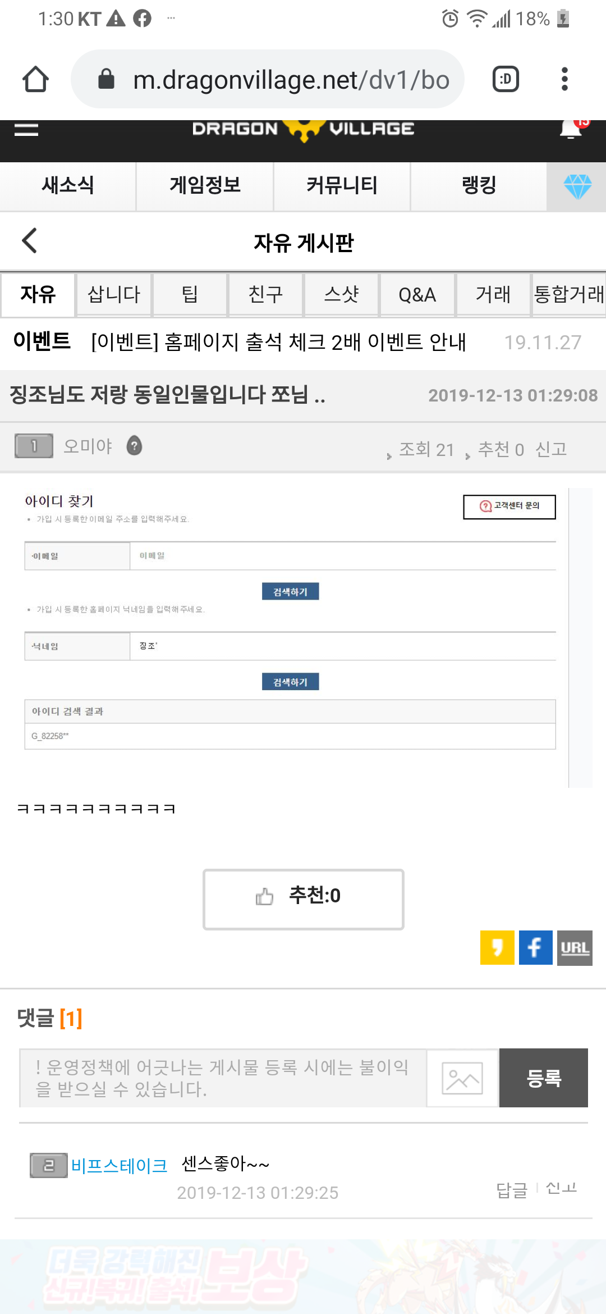606x1314 pixels.
Task: Open the diamond shop icon
Action: [x=577, y=186]
